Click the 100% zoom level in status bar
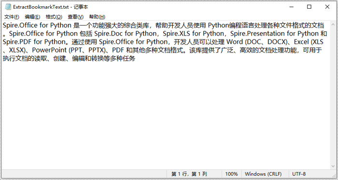Screen dimensions: 338x180 (x=231, y=174)
